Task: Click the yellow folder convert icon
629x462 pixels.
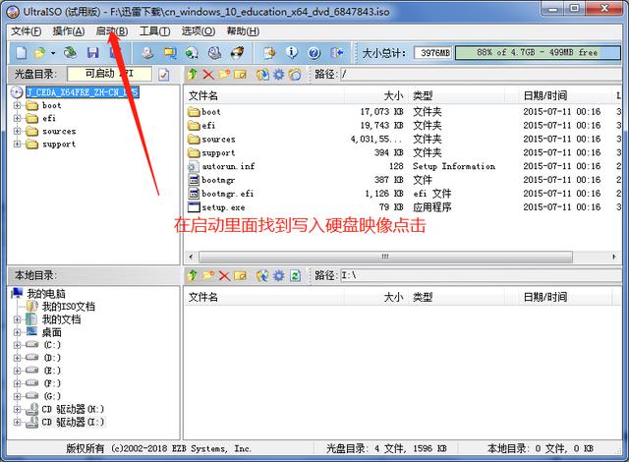Action: pyautogui.click(x=170, y=52)
